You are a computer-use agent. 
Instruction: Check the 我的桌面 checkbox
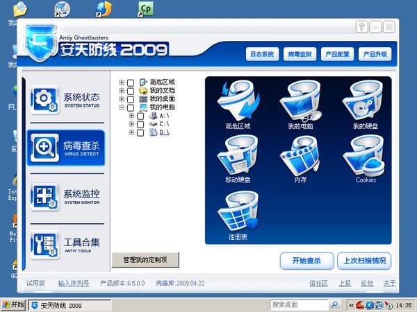[x=131, y=99]
